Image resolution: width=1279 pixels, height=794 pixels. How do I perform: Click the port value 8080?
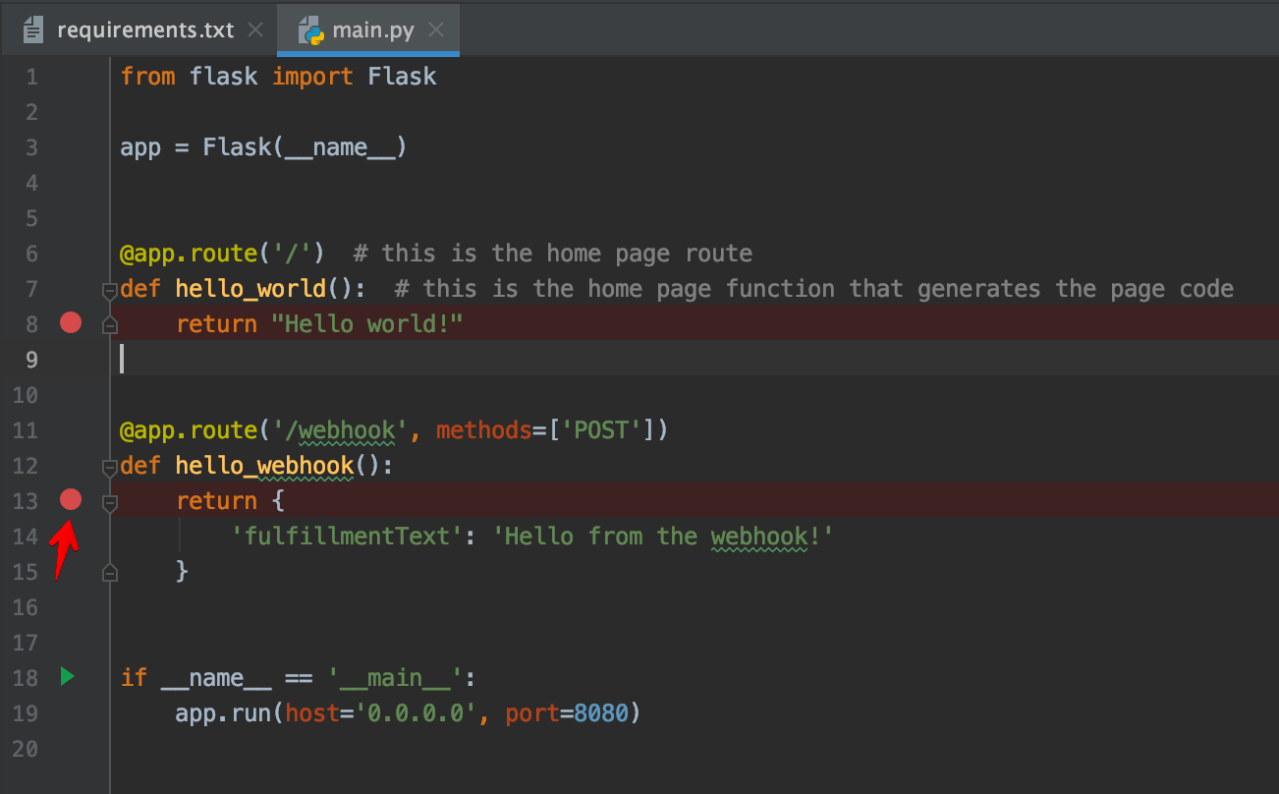(x=601, y=713)
